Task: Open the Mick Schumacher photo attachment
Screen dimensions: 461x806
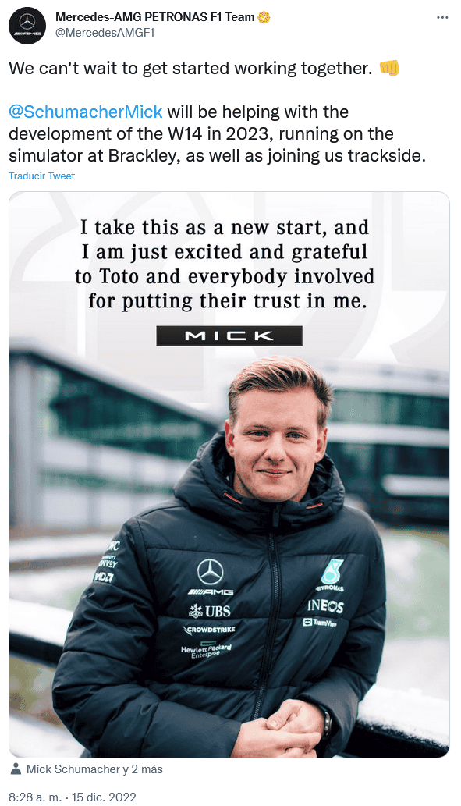Action: (229, 474)
